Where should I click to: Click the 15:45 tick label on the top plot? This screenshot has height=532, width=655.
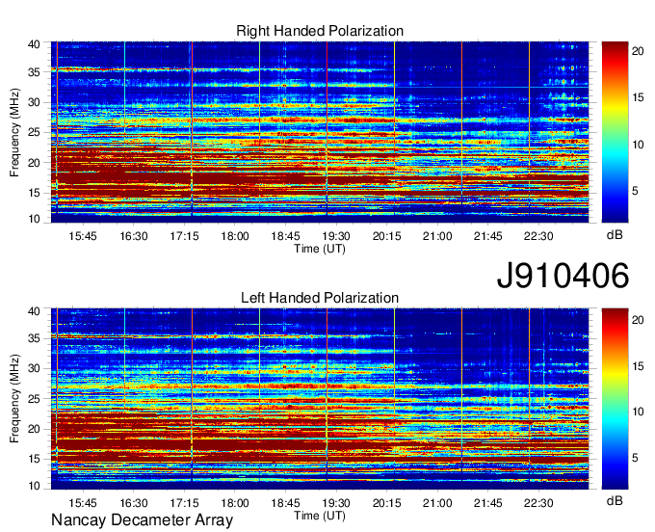click(x=83, y=236)
